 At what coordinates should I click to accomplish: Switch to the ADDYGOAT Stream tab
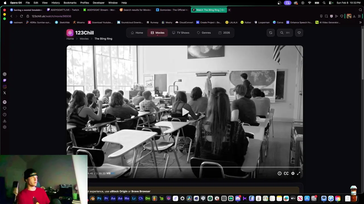[100, 10]
